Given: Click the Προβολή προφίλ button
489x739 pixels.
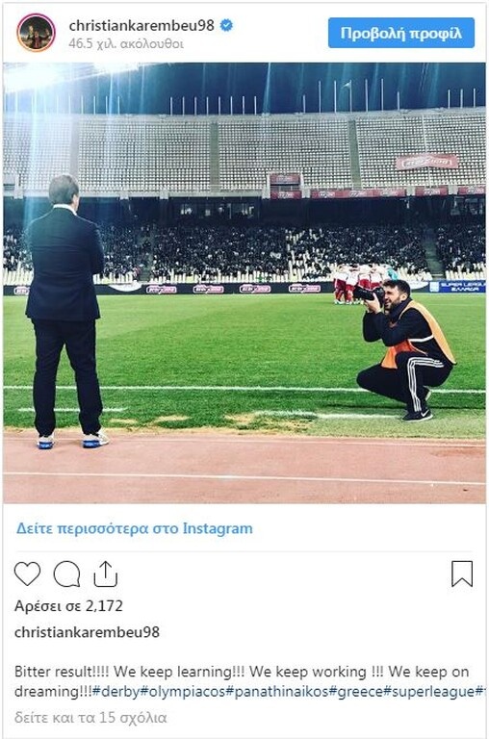Looking at the screenshot, I should (401, 33).
